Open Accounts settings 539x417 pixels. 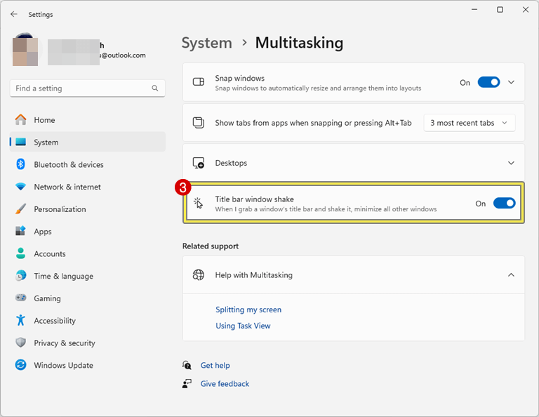87,253
